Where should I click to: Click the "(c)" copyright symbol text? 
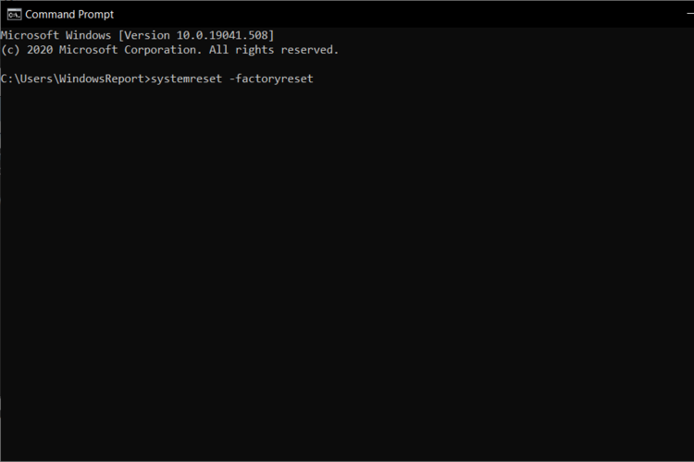(10, 50)
